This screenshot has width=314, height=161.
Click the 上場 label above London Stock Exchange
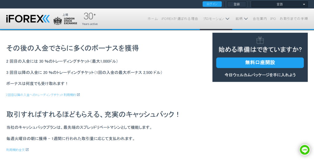click(x=65, y=15)
